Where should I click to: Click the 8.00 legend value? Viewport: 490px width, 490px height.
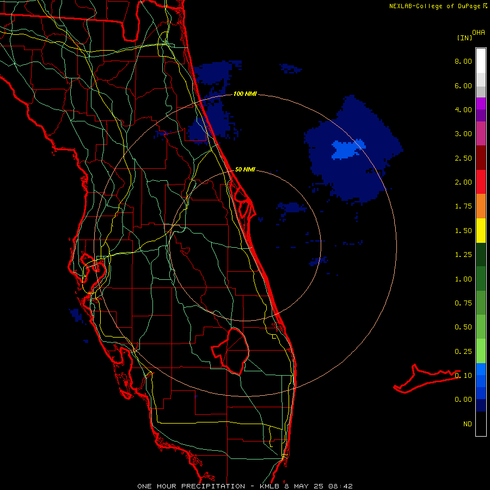pyautogui.click(x=463, y=61)
